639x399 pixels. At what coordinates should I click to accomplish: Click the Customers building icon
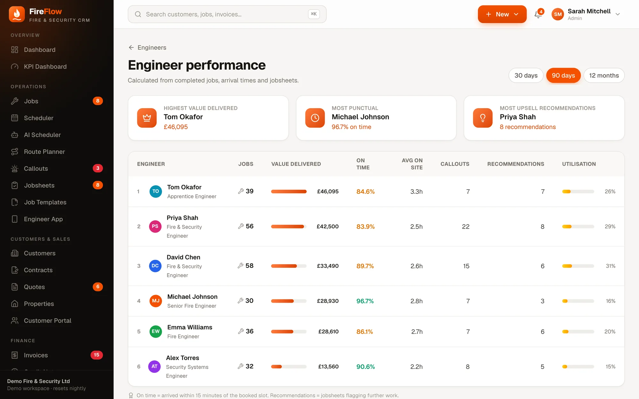click(x=15, y=253)
